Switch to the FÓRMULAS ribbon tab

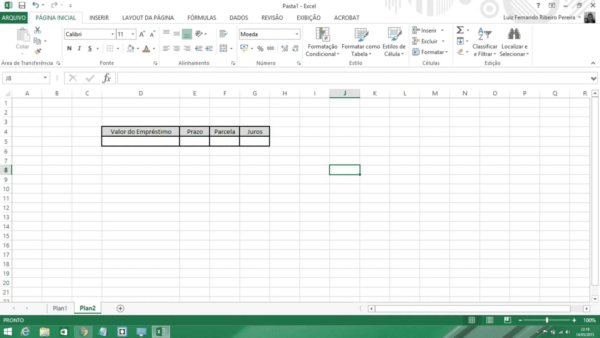(202, 18)
